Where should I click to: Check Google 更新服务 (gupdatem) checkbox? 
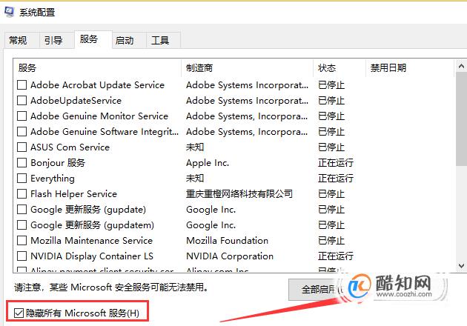click(x=21, y=224)
